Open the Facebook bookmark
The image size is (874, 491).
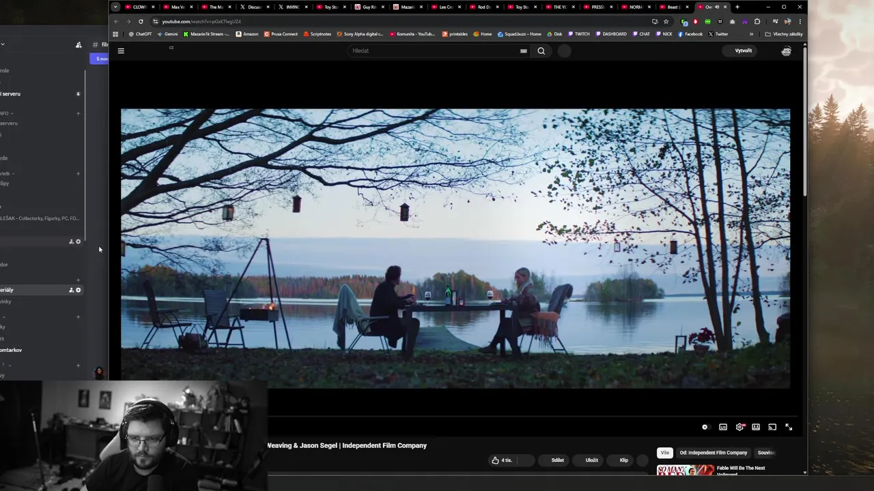click(x=690, y=34)
